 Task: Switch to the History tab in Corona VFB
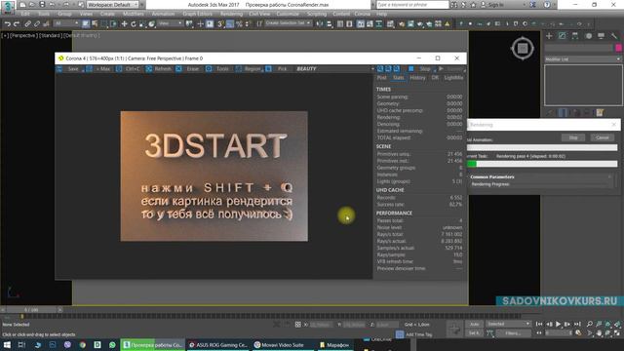coord(417,78)
